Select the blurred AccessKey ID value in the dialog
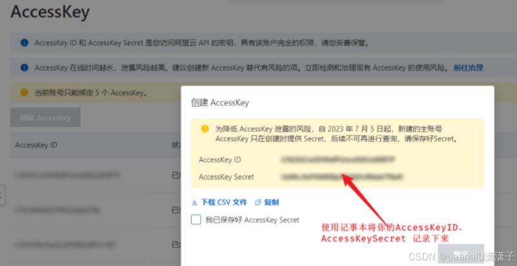This screenshot has height=266, width=517. [337, 160]
